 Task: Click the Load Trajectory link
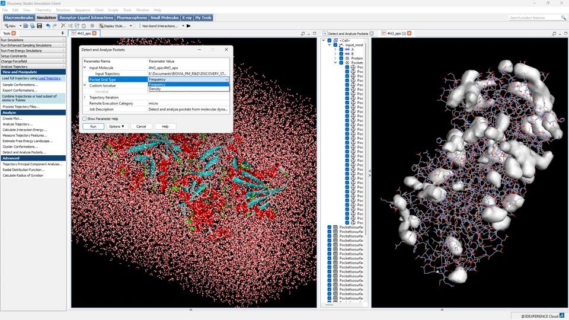[x=49, y=78]
